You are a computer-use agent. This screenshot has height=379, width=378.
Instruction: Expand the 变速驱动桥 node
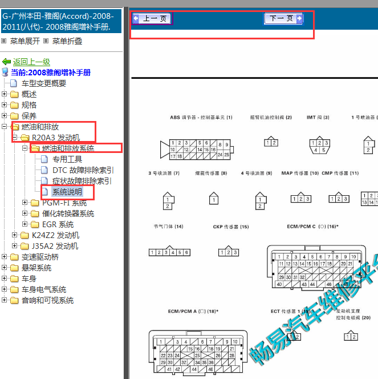pyautogui.click(x=4, y=256)
